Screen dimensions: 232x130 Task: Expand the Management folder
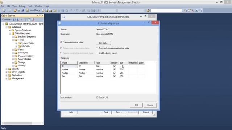click(7, 79)
